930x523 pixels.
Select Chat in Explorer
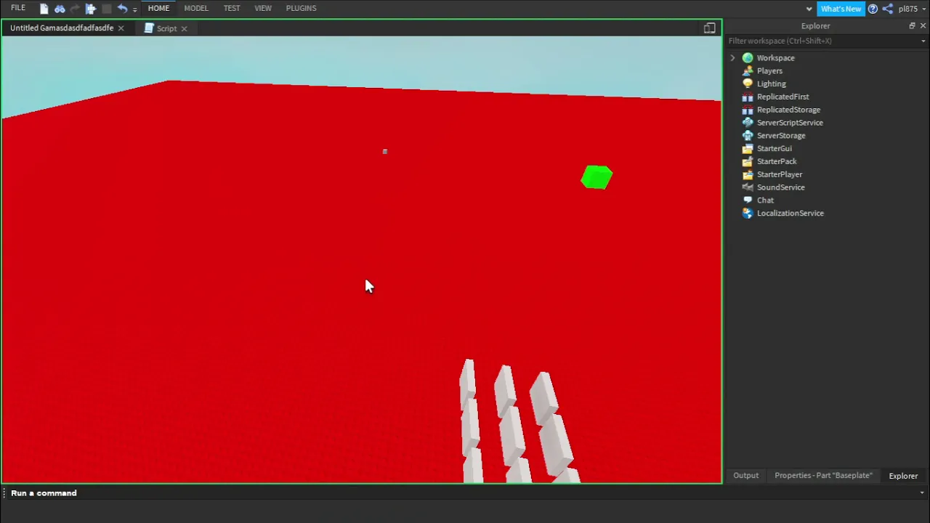[x=765, y=200]
